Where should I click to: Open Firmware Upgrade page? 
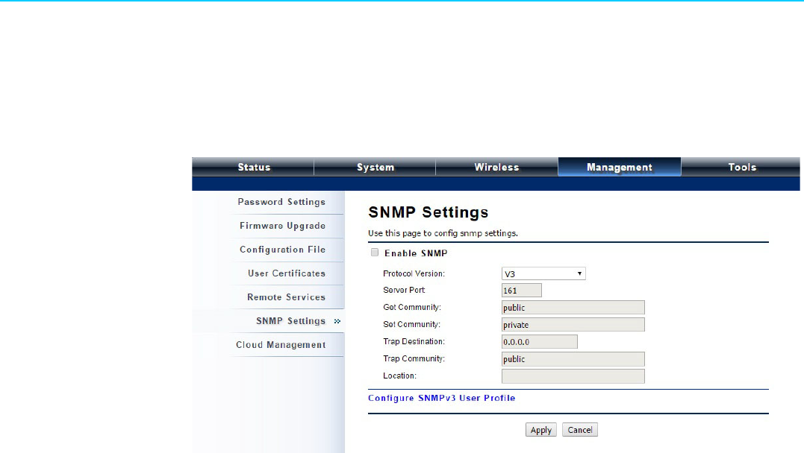tap(282, 226)
